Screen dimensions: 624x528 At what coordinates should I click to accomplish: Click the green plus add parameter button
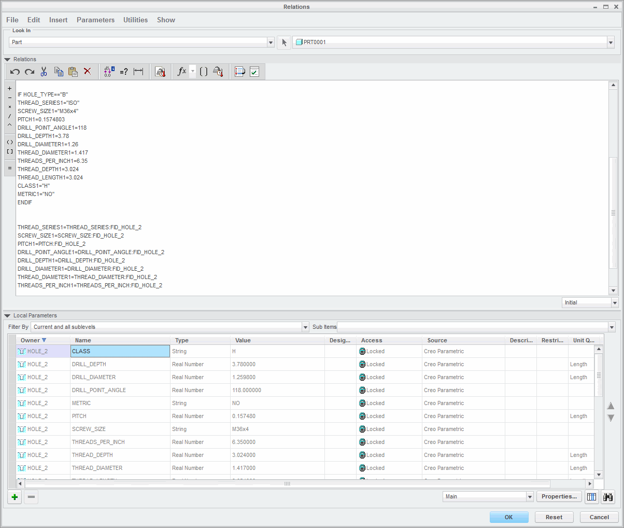coord(15,497)
